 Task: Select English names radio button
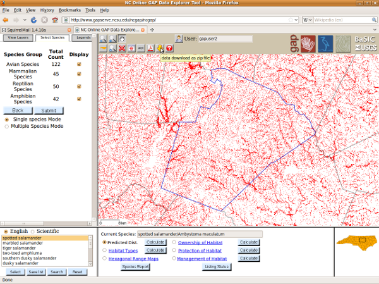(6, 232)
